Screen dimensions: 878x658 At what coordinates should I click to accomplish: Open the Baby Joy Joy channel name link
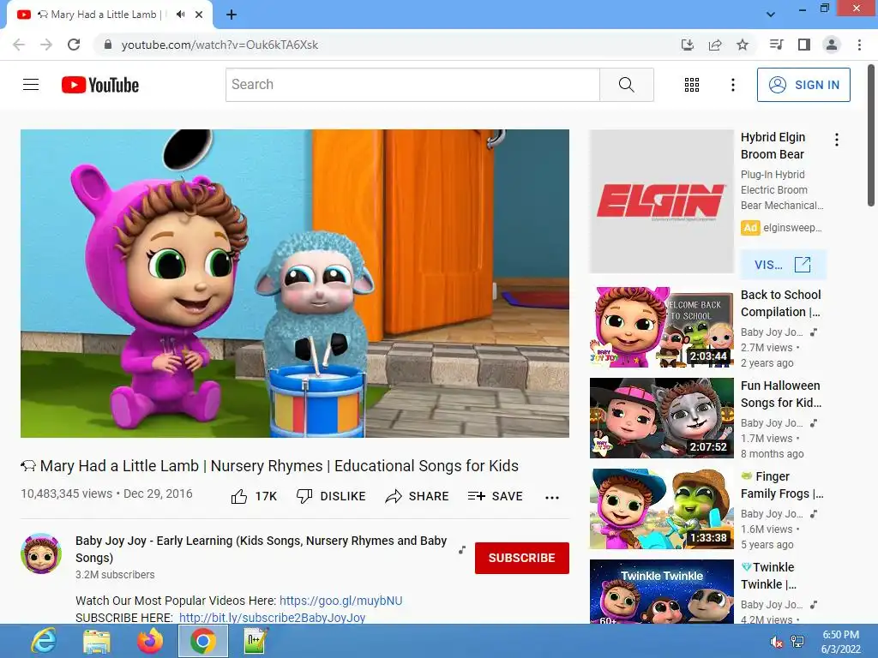coord(261,549)
